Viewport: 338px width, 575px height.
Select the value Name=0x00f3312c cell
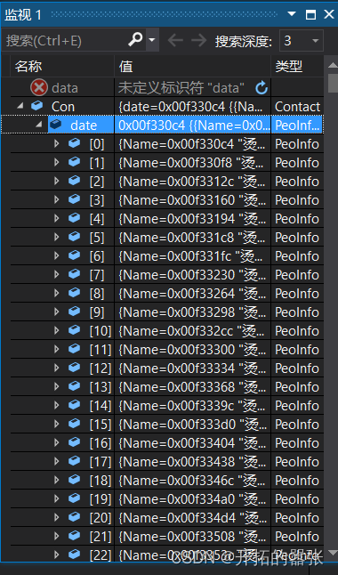click(x=193, y=182)
